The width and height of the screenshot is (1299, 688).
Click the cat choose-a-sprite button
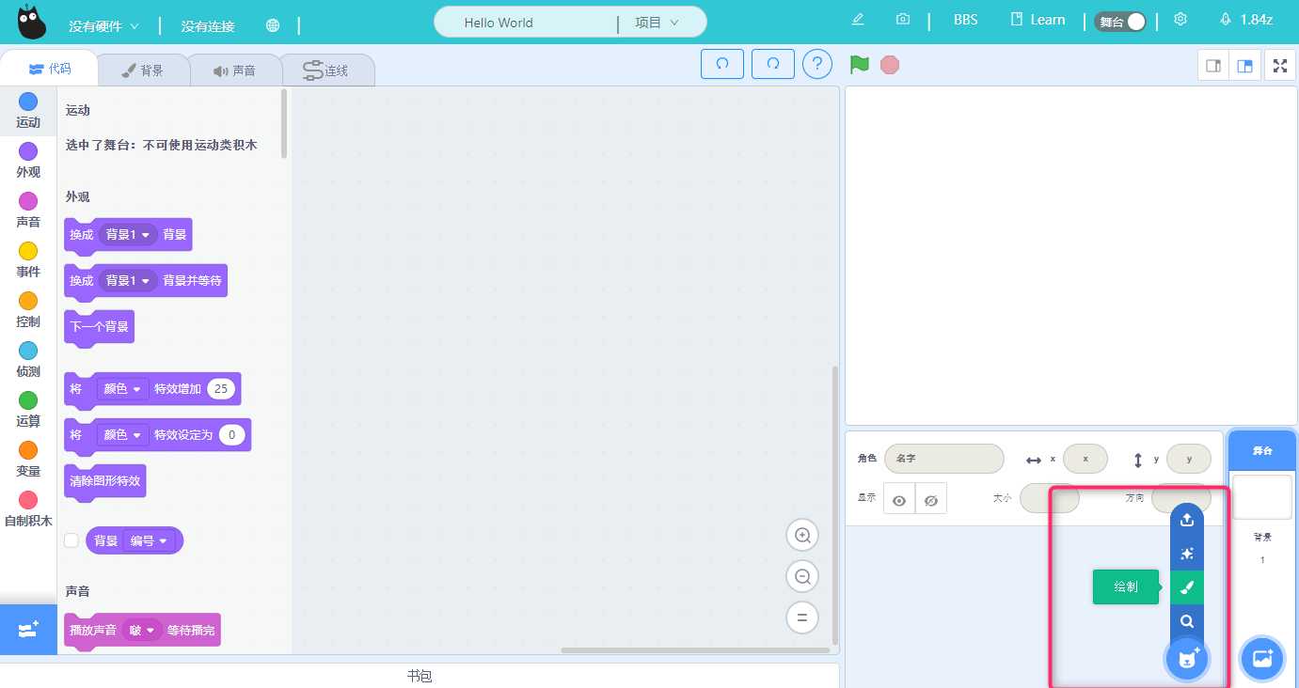click(x=1187, y=658)
